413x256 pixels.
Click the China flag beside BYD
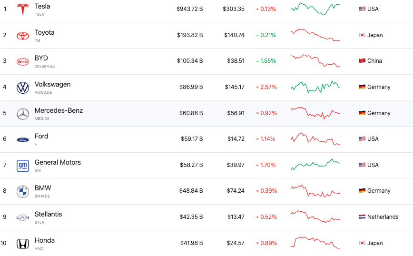click(362, 61)
